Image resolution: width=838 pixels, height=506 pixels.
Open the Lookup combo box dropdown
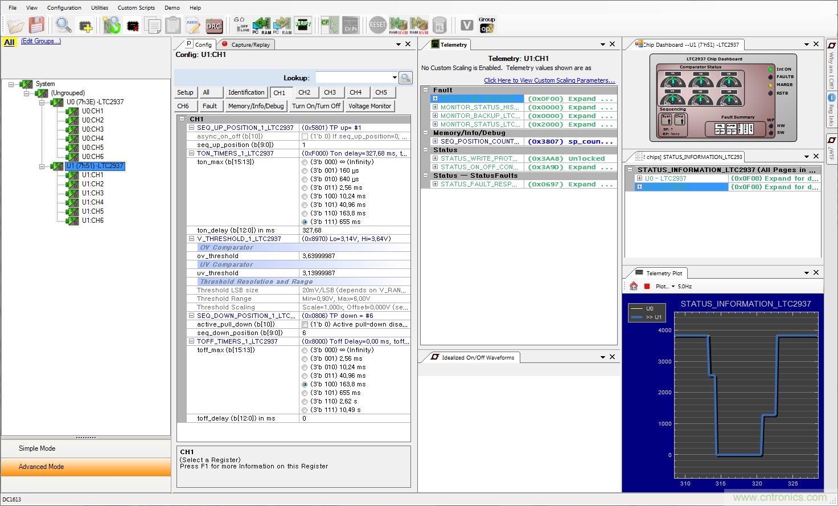394,77
